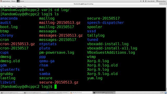Click the chrony directory name

(7, 36)
